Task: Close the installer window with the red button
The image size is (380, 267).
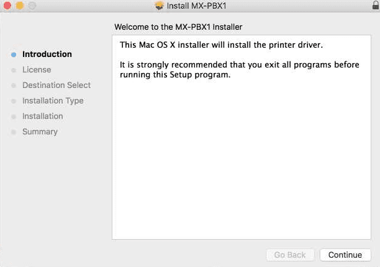Action: coord(7,6)
